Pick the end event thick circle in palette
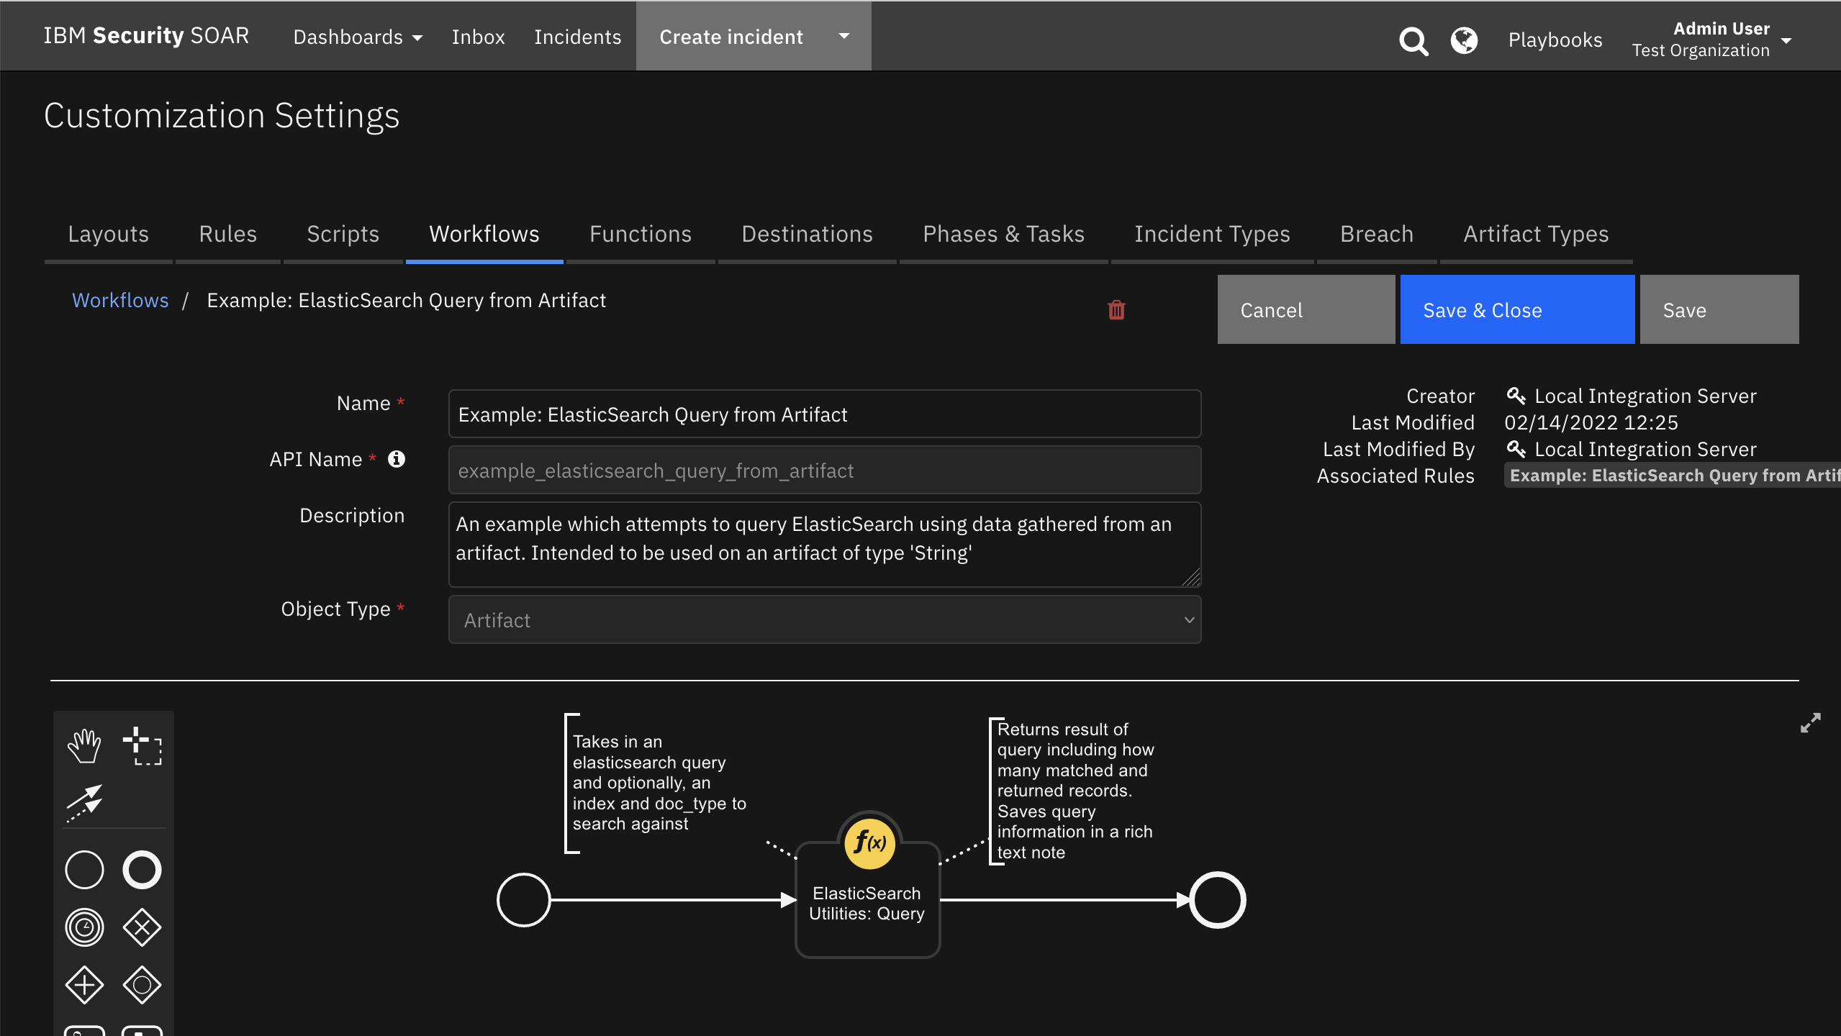 point(142,870)
